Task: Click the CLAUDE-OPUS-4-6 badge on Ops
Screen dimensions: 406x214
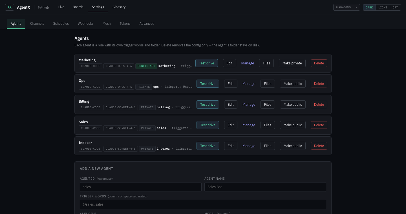Action: tap(119, 87)
